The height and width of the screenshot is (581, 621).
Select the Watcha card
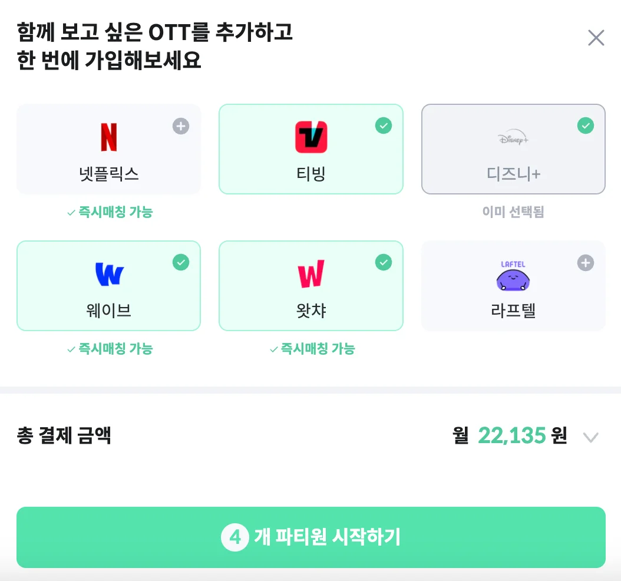coord(311,285)
